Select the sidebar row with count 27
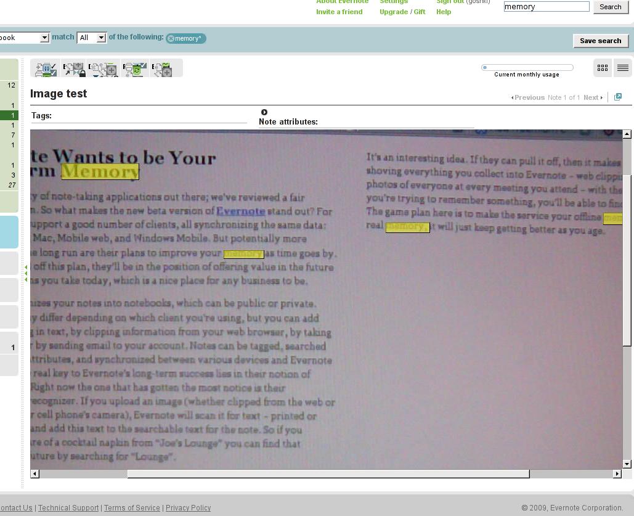This screenshot has height=516, width=634. (9, 185)
